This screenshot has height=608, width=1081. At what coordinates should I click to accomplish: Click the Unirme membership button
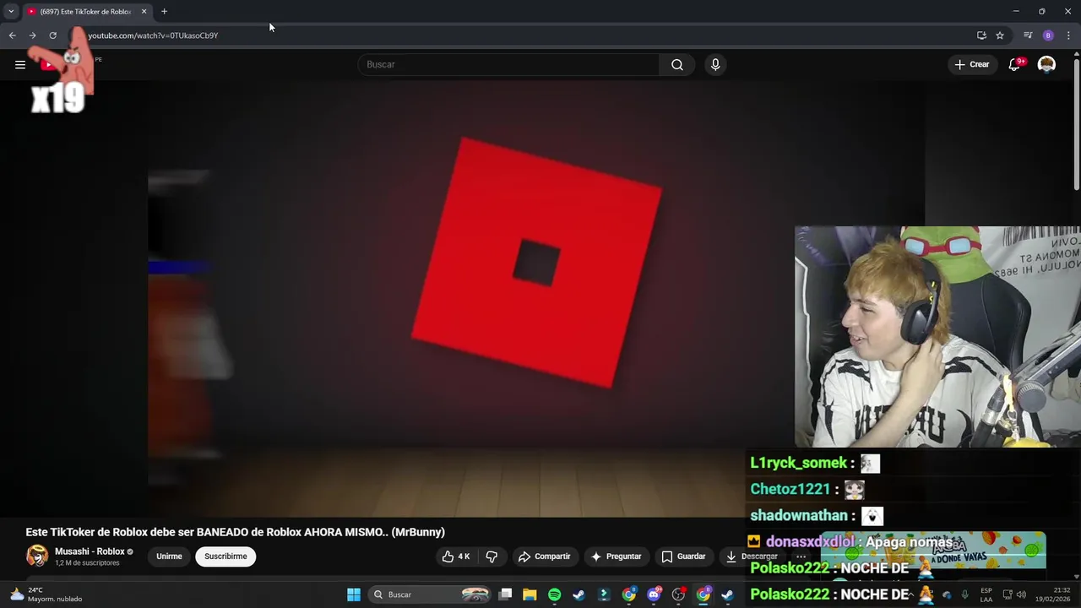(169, 556)
